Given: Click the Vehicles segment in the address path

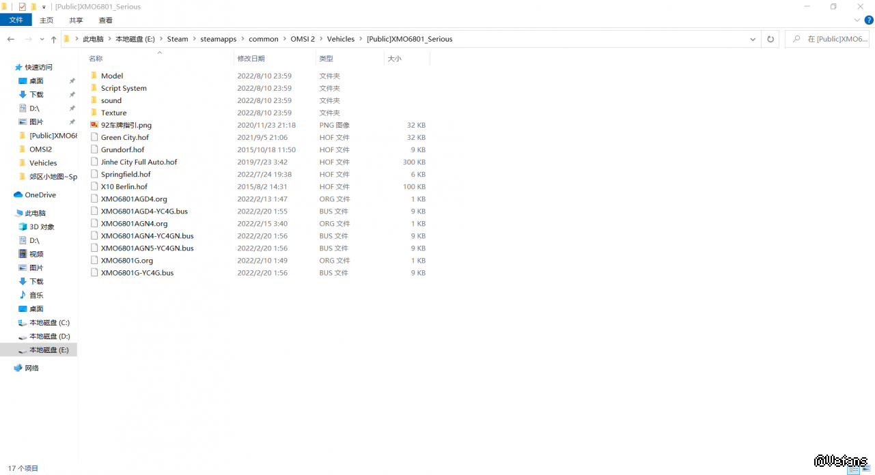Looking at the screenshot, I should pyautogui.click(x=340, y=39).
